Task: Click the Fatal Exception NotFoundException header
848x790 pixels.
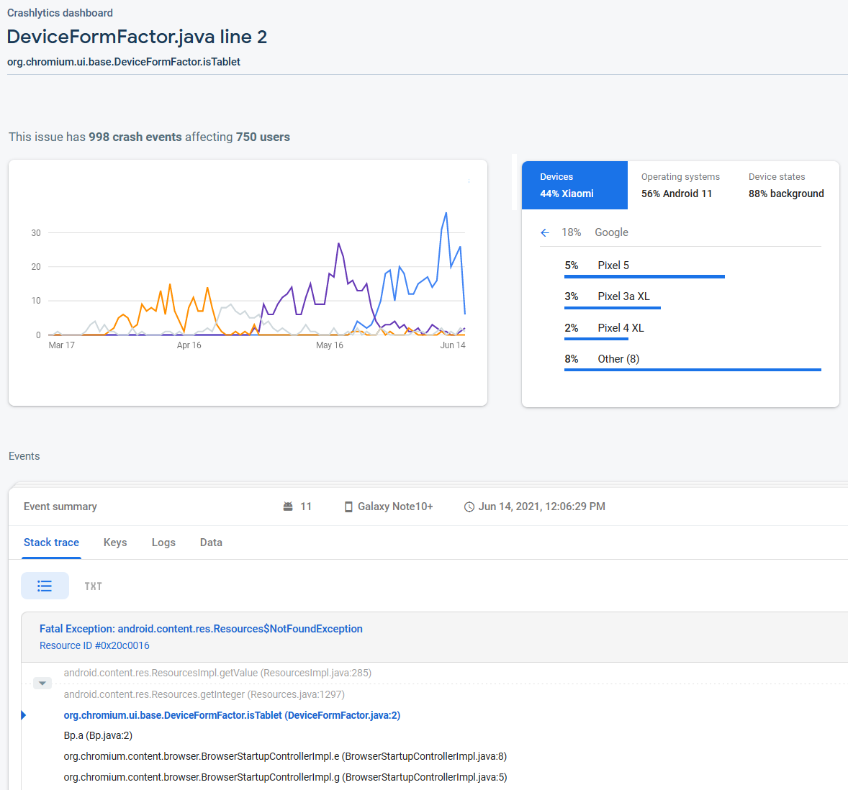Action: [x=201, y=629]
